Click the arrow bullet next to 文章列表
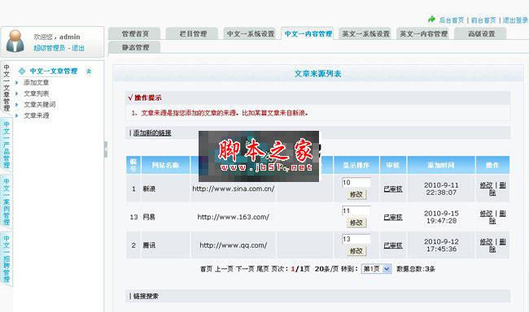Viewport: 529px width, 312px height. [16, 93]
